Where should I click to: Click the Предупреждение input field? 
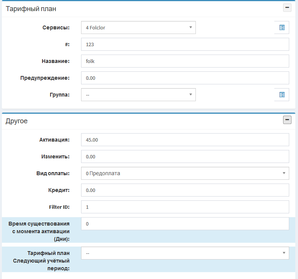[185, 78]
